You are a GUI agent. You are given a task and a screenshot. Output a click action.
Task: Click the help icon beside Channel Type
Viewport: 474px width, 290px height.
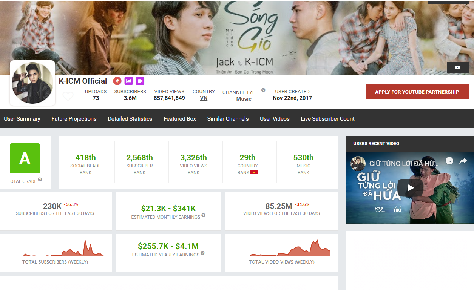pos(263,90)
